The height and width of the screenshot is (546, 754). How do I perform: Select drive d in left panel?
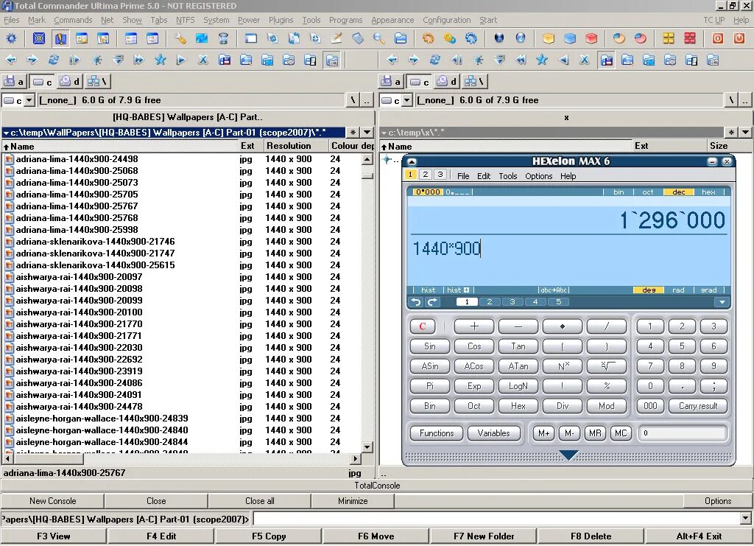[x=70, y=81]
